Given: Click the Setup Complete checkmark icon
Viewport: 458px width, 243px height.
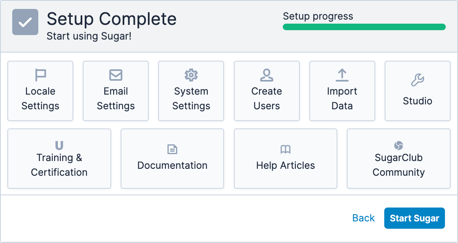Looking at the screenshot, I should pos(25,21).
